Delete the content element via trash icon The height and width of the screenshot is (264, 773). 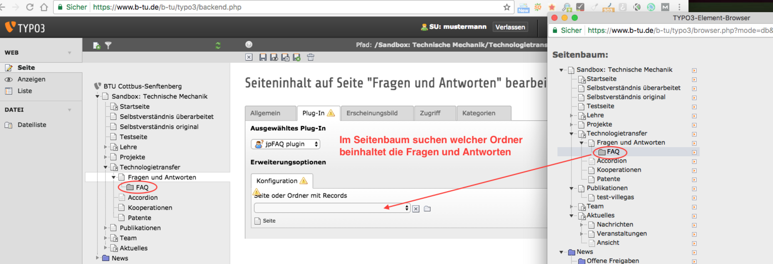311,57
